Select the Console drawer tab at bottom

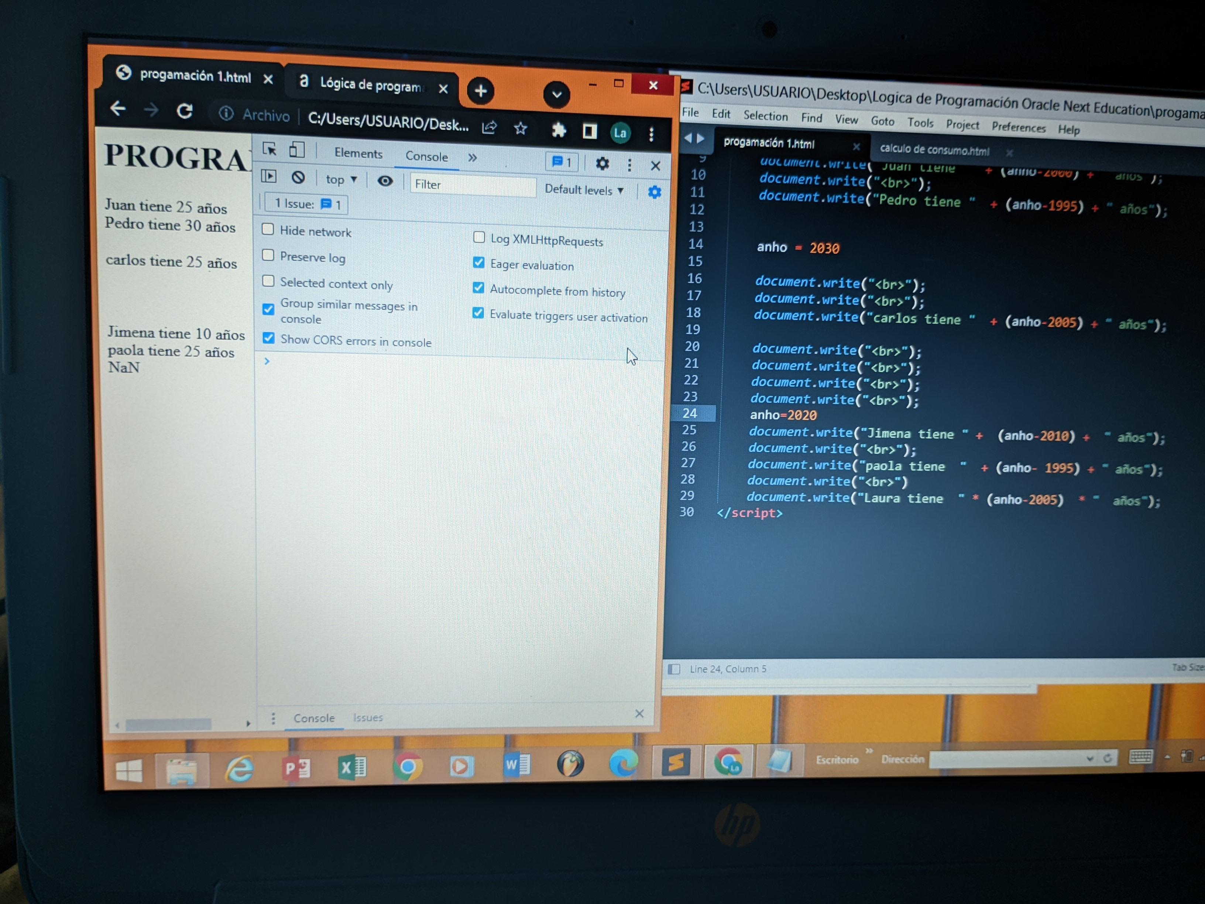[x=314, y=718]
